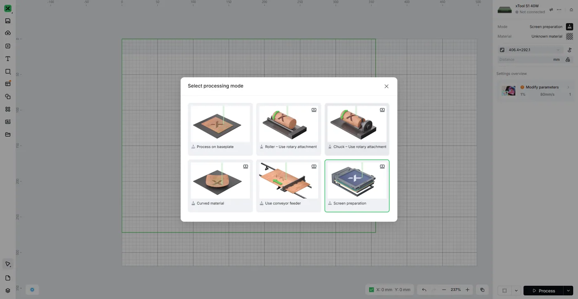Image resolution: width=578 pixels, height=299 pixels.
Task: Open the Layers panel icon
Action: [8, 290]
